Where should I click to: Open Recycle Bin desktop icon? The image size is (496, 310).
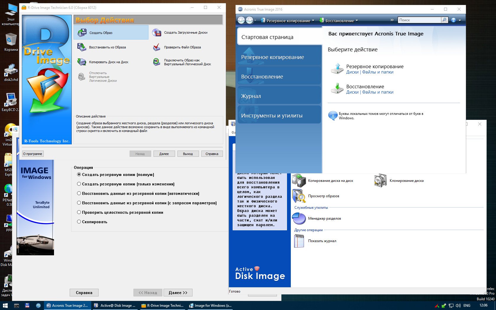[11, 42]
